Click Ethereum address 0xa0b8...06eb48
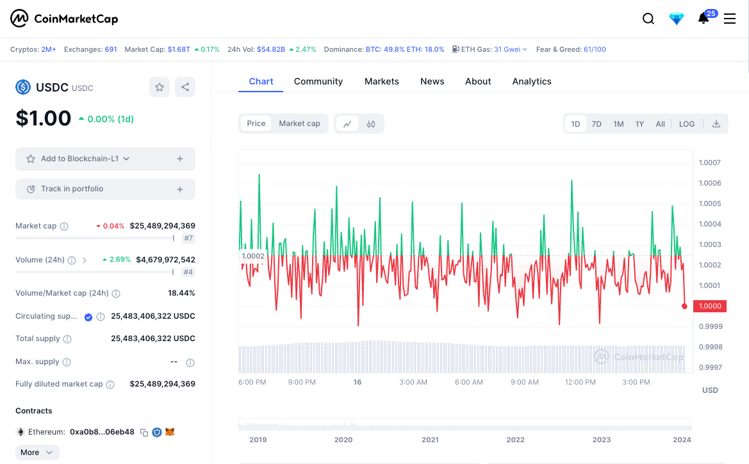 coord(102,432)
